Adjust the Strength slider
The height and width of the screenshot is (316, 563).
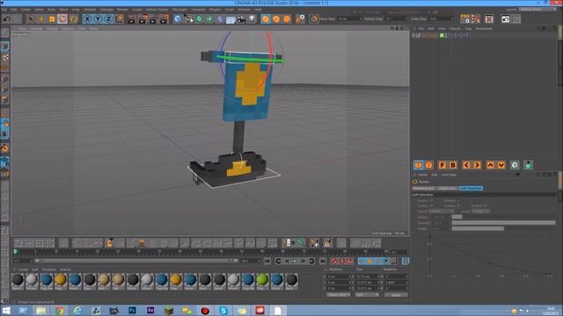[x=503, y=222]
